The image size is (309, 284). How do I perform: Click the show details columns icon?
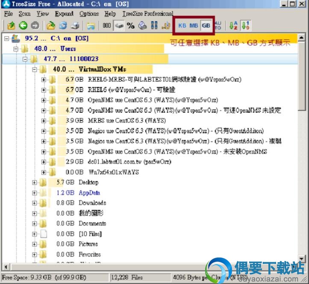pyautogui.click(x=154, y=26)
